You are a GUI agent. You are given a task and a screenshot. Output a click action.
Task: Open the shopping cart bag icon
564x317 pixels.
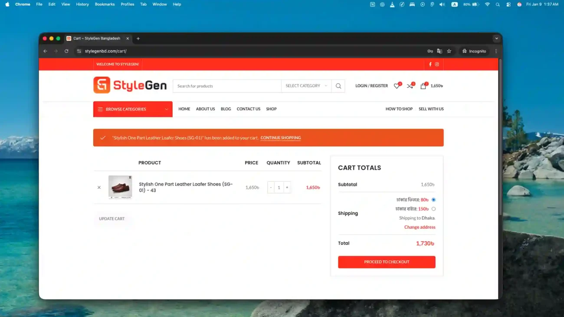(x=423, y=86)
